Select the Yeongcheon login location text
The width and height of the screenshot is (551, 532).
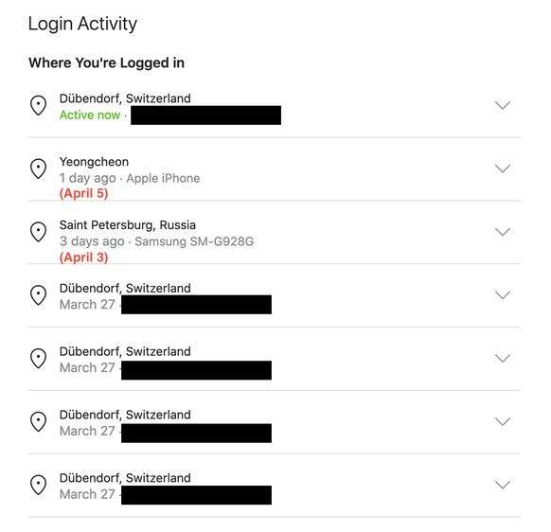(94, 162)
